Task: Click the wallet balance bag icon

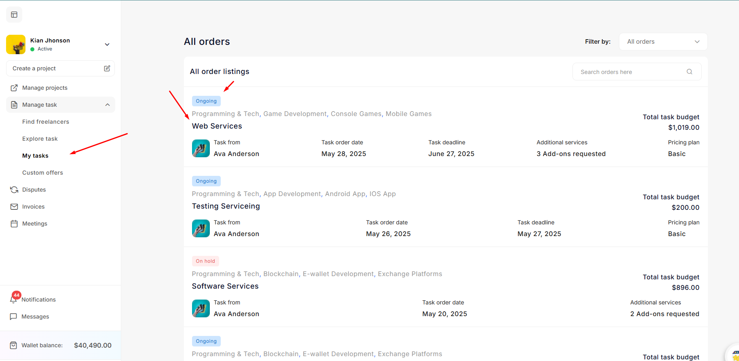Action: [14, 345]
